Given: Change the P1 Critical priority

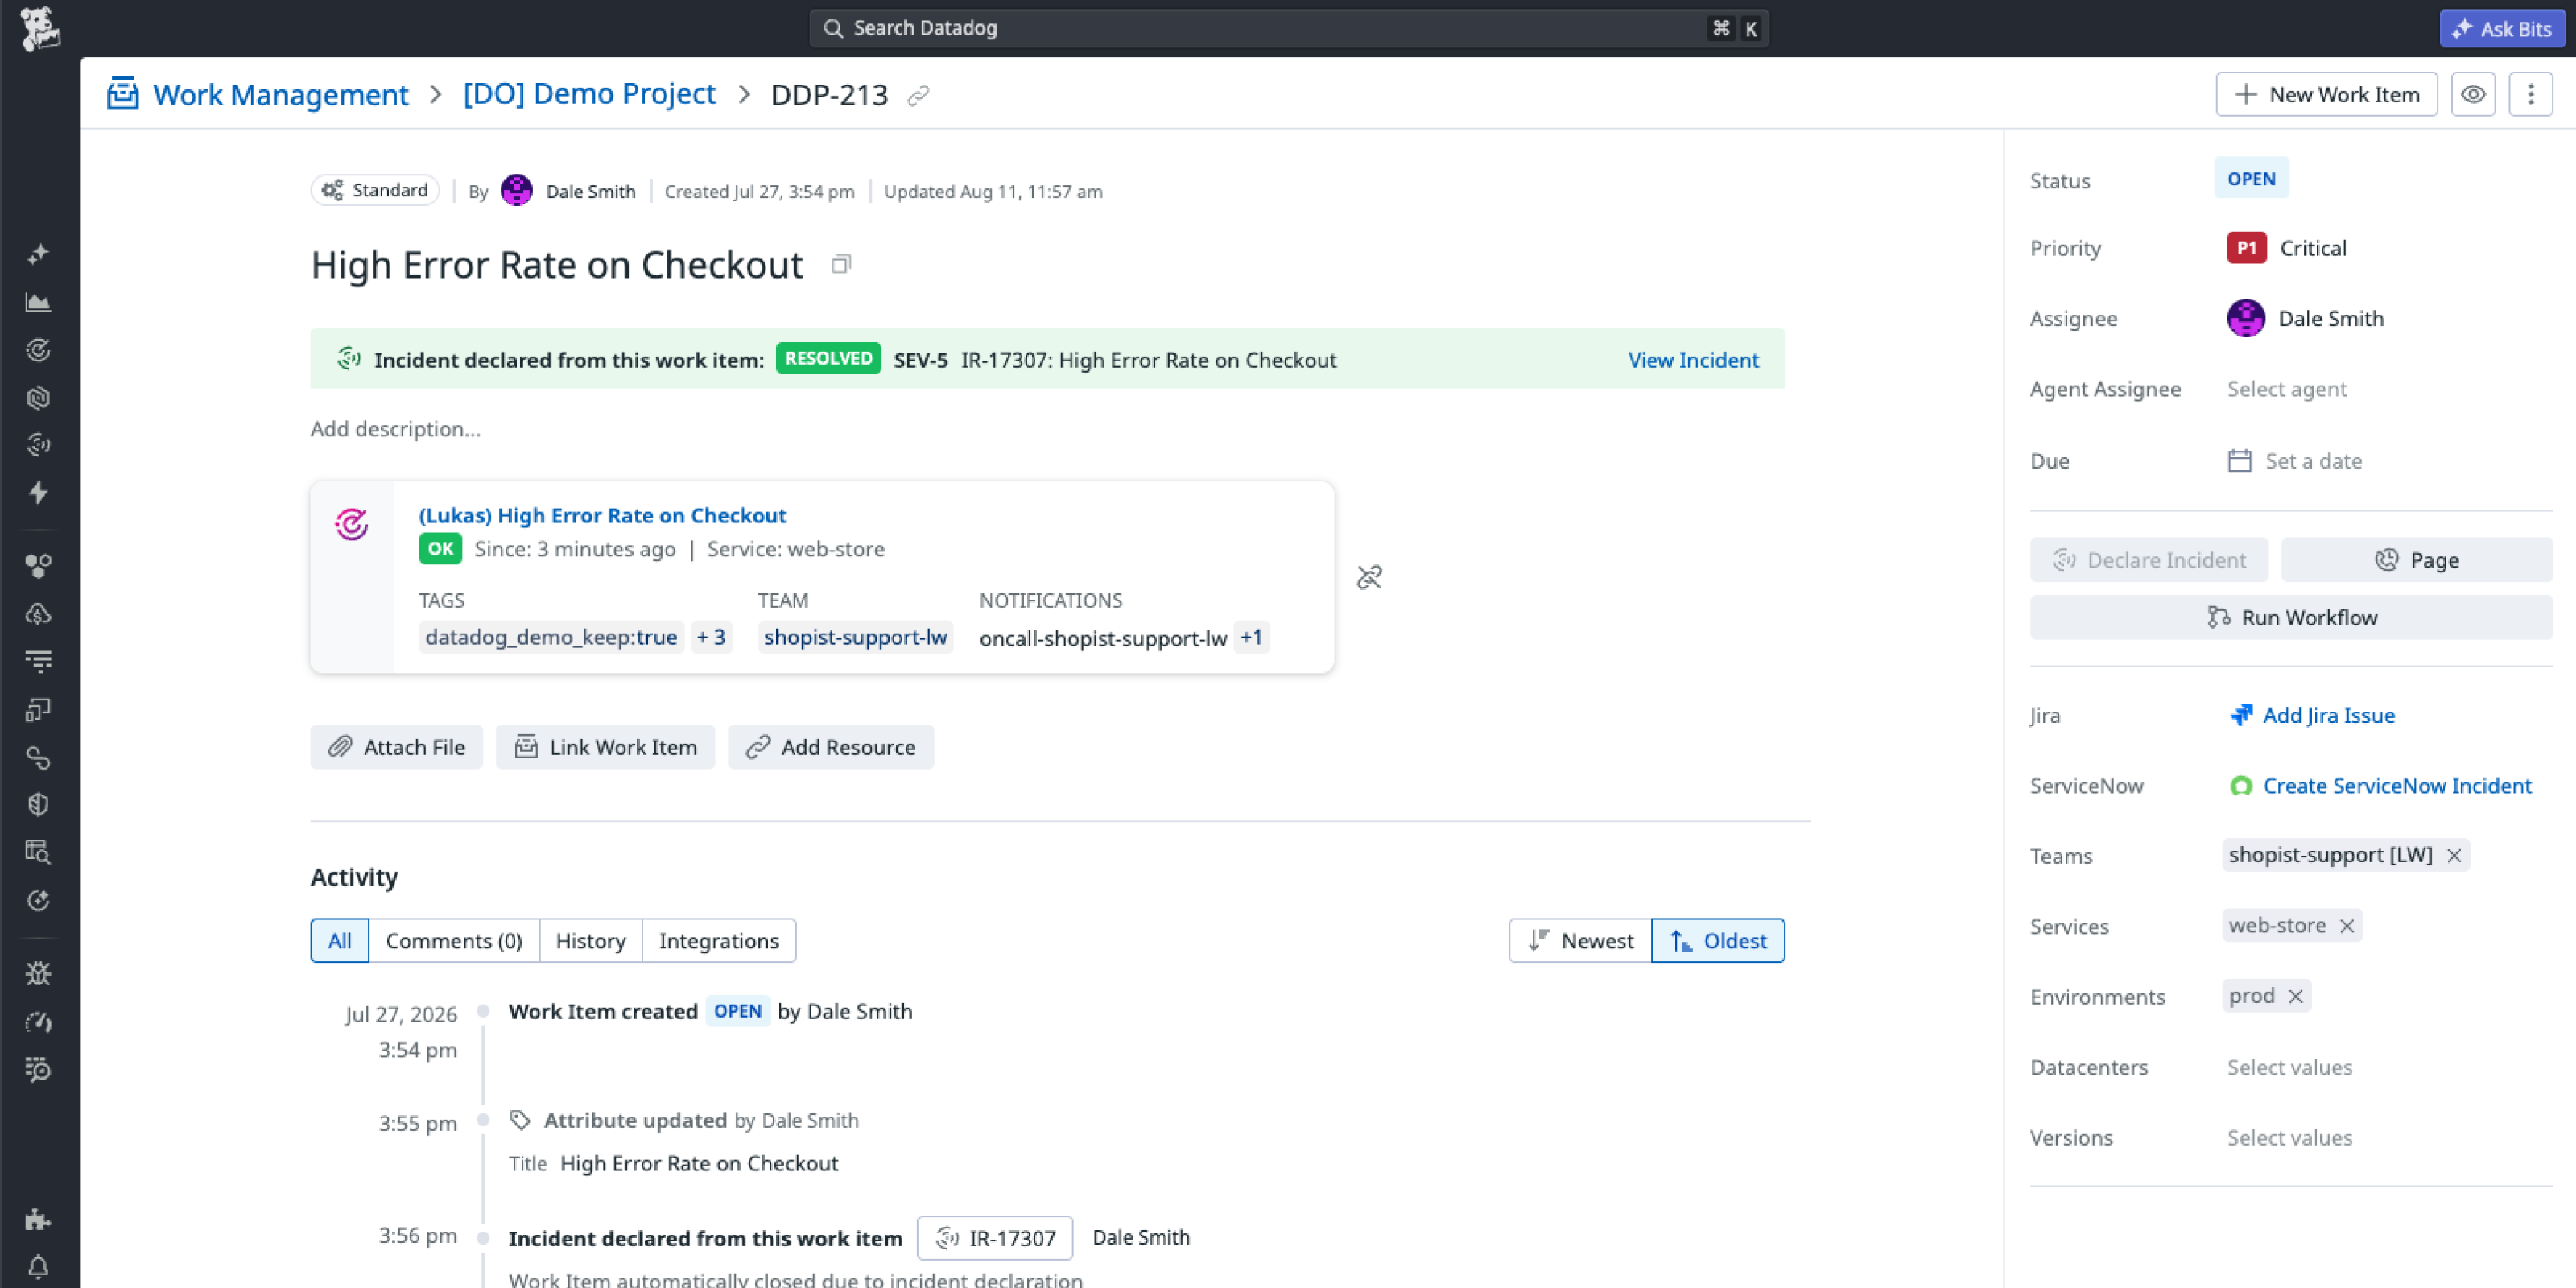Looking at the screenshot, I should 2286,248.
